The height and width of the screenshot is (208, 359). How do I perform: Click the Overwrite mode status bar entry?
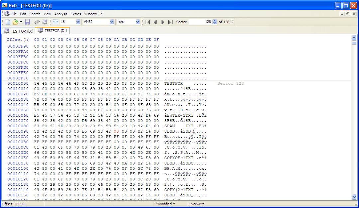click(x=196, y=204)
